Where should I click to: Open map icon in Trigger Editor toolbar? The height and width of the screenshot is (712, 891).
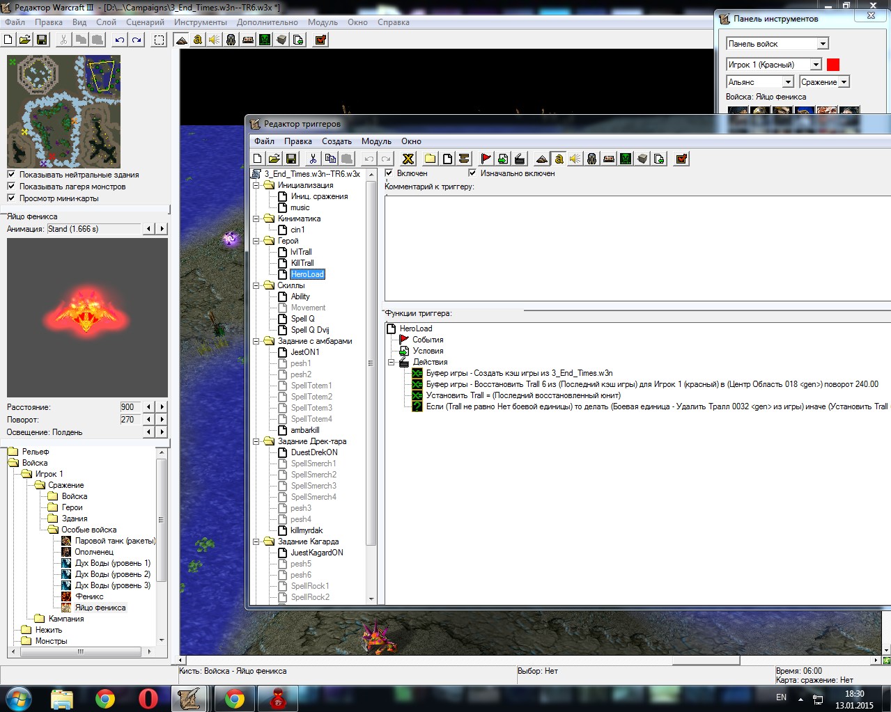click(x=274, y=159)
